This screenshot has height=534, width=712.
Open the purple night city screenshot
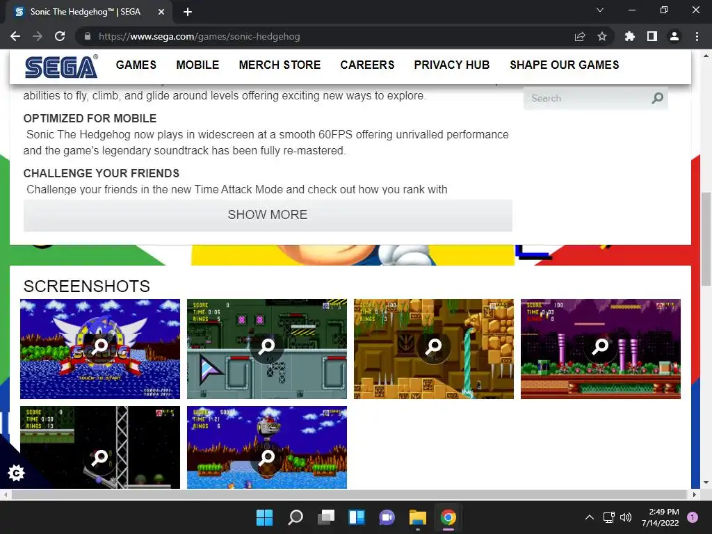(600, 349)
